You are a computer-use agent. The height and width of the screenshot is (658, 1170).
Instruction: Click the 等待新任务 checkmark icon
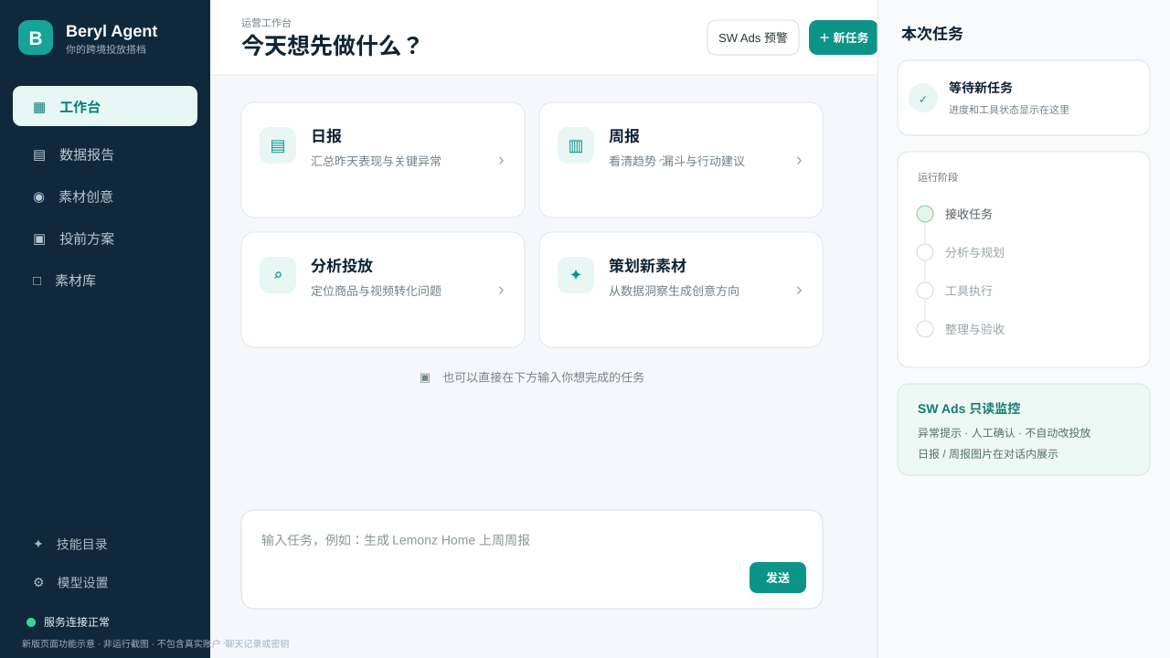(x=923, y=98)
